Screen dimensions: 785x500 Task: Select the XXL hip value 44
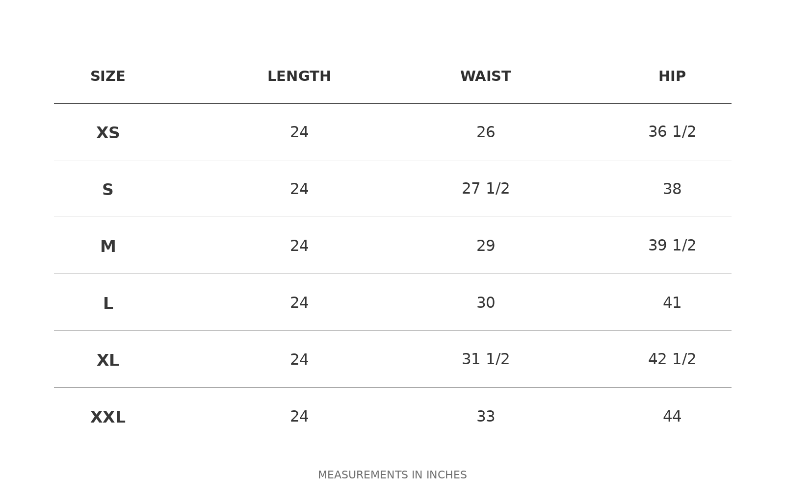(672, 417)
